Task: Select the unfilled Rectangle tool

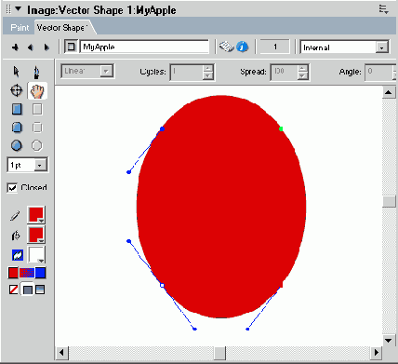Action: coord(37,109)
